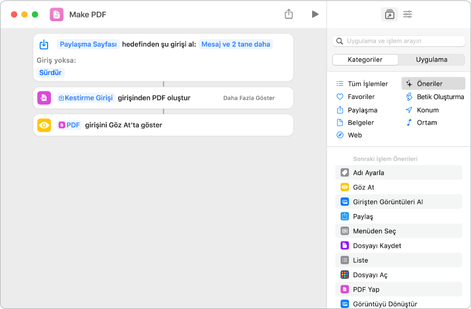This screenshot has width=471, height=309.
Task: Click the Make PDF shortcut icon
Action: pyautogui.click(x=57, y=14)
